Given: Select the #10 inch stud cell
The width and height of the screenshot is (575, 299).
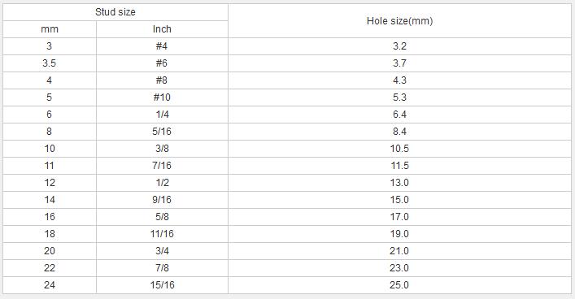Looking at the screenshot, I should [x=162, y=97].
